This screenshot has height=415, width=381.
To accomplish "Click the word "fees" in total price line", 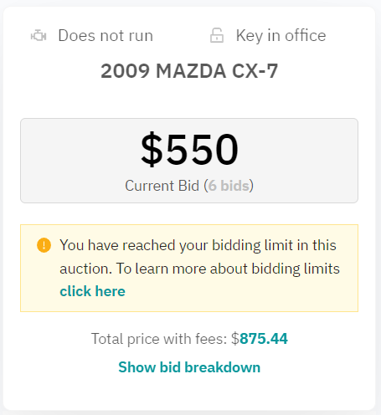I will 209,339.
